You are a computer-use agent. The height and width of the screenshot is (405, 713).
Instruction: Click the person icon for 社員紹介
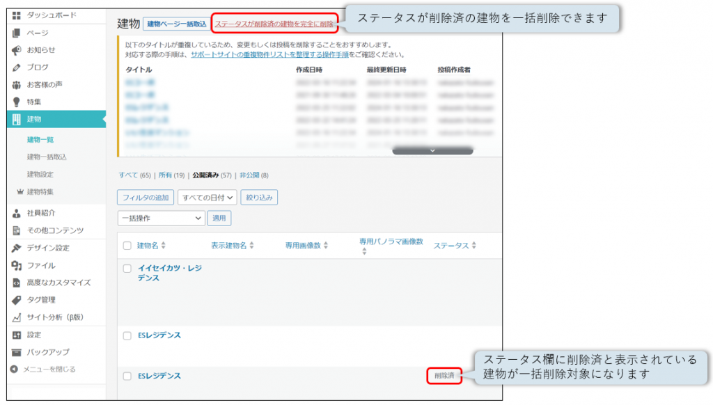pyautogui.click(x=17, y=213)
